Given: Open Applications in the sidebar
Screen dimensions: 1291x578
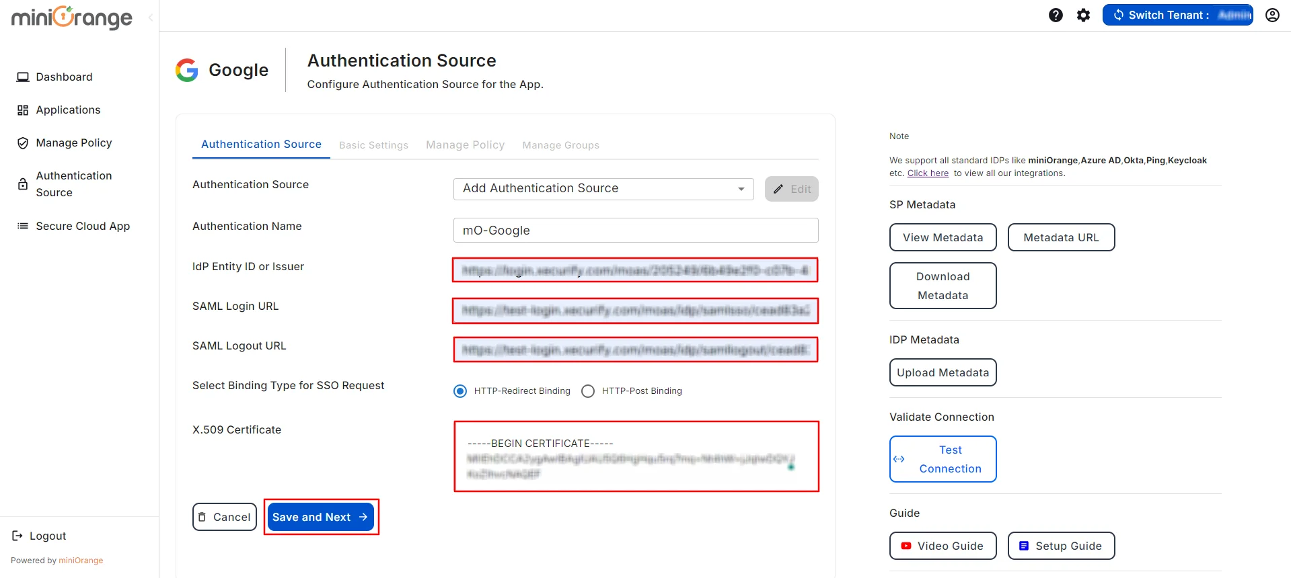Looking at the screenshot, I should tap(68, 110).
